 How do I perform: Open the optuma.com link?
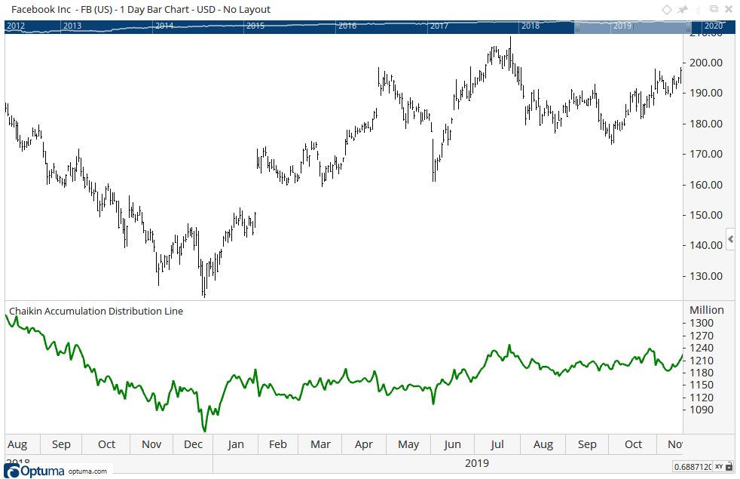[x=87, y=471]
